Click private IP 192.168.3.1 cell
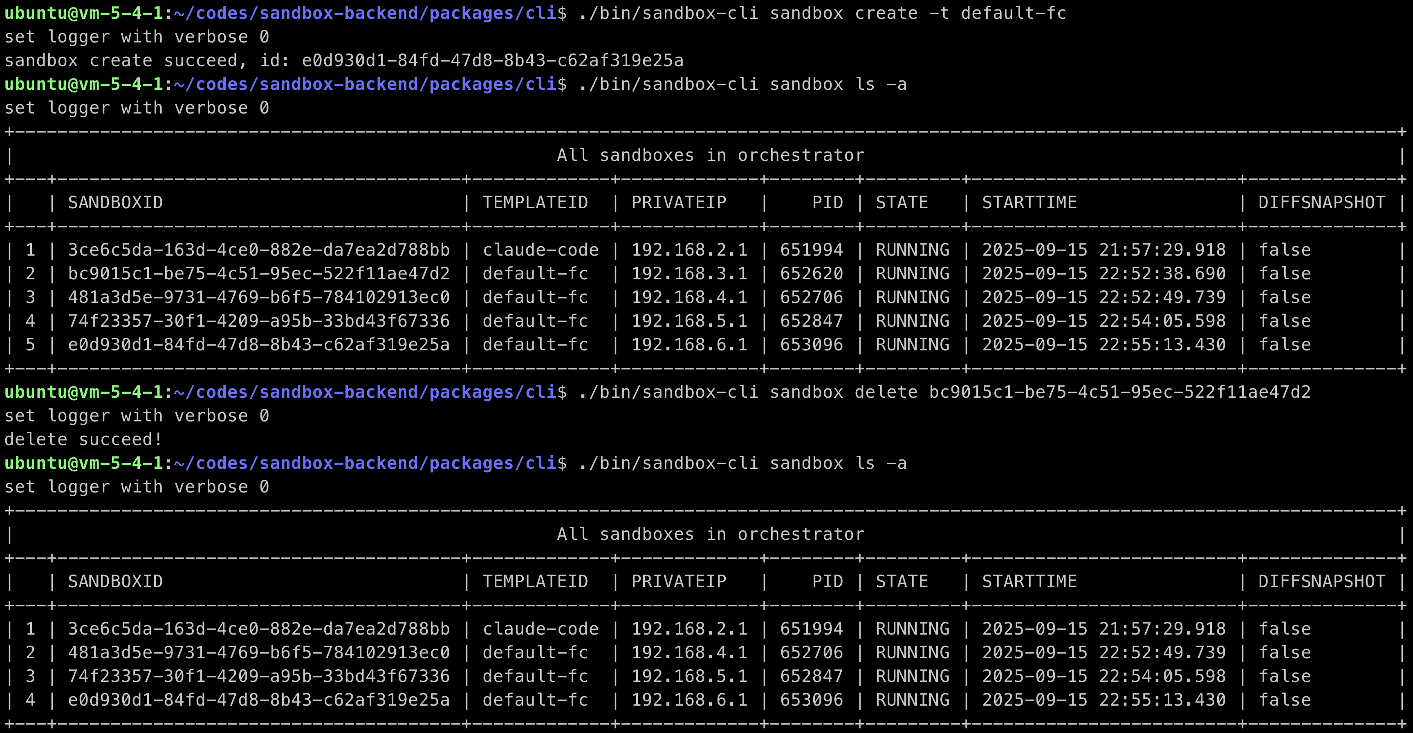The image size is (1413, 733). click(x=689, y=273)
